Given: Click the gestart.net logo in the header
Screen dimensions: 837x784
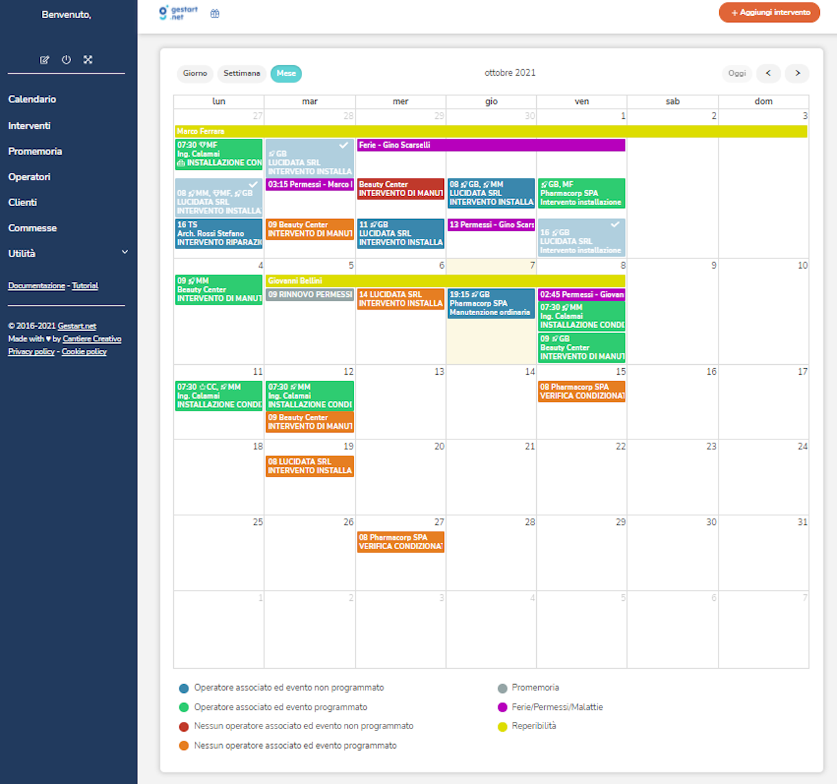Looking at the screenshot, I should pos(177,12).
